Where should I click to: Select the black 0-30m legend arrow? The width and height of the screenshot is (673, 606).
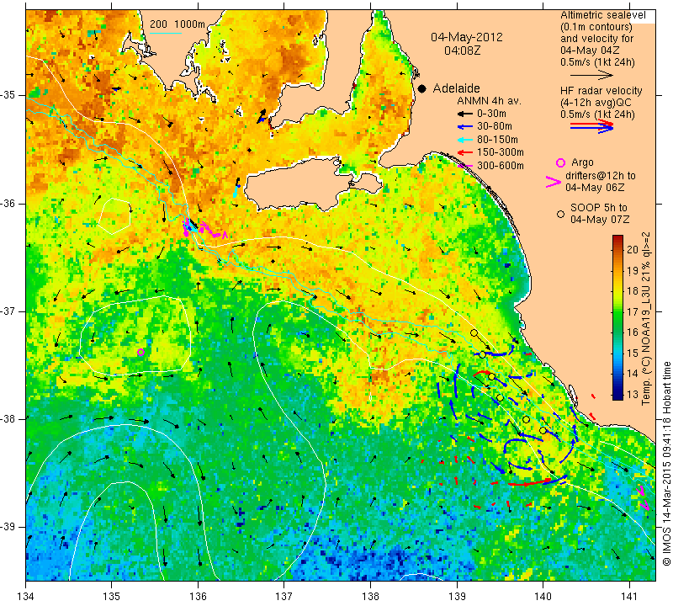point(464,114)
